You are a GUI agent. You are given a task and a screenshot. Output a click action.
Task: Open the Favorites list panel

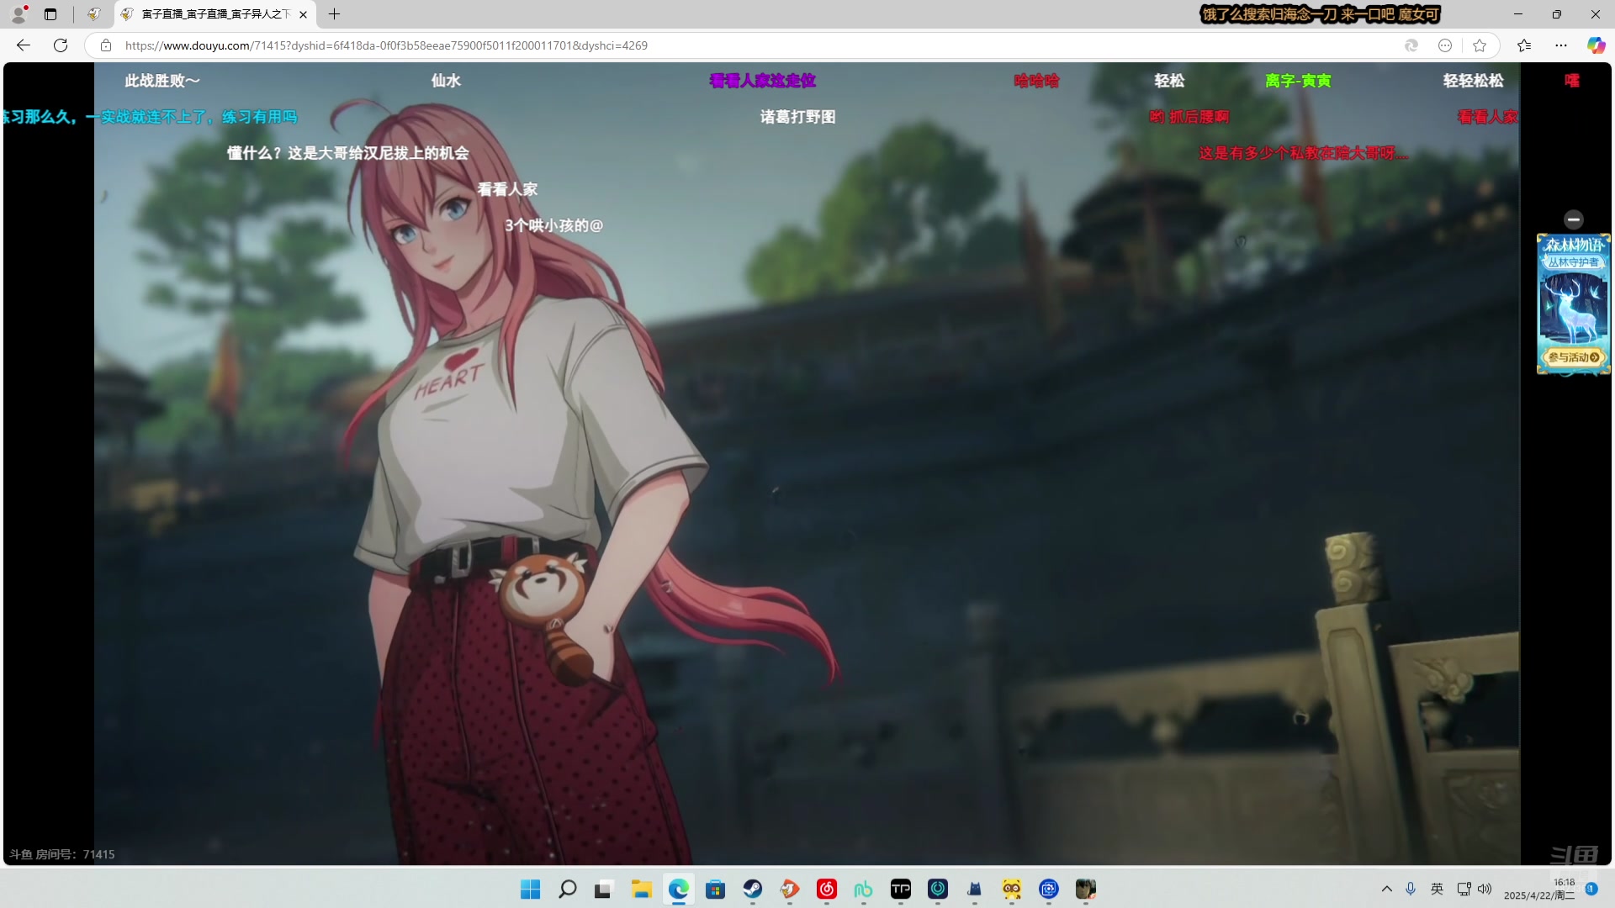pyautogui.click(x=1524, y=45)
